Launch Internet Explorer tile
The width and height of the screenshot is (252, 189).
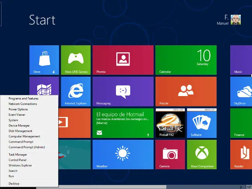(76, 91)
